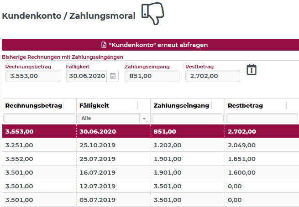
Task: Click the Zahlungseingang field showing 851,00
Action: point(152,76)
